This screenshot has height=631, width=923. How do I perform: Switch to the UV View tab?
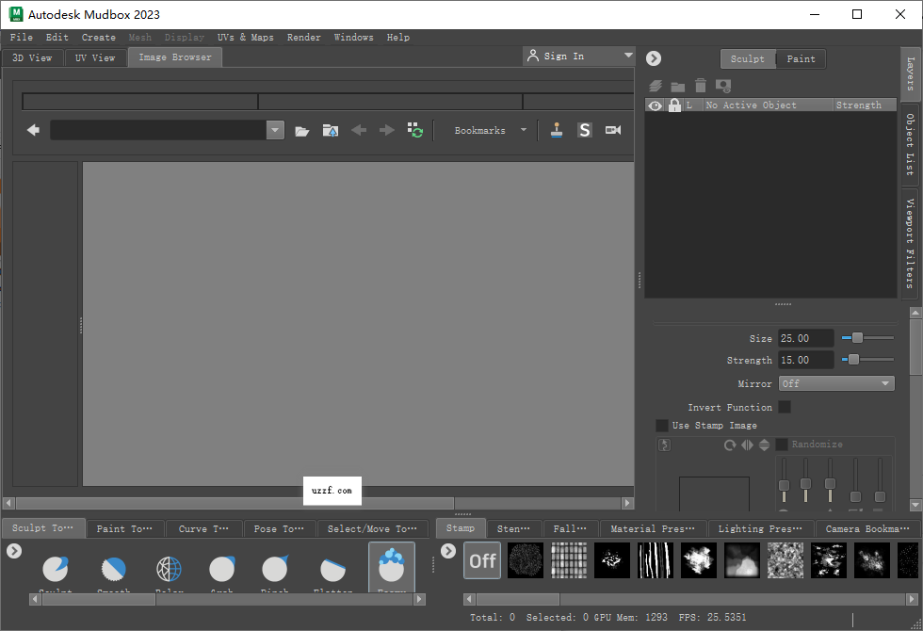(x=94, y=57)
